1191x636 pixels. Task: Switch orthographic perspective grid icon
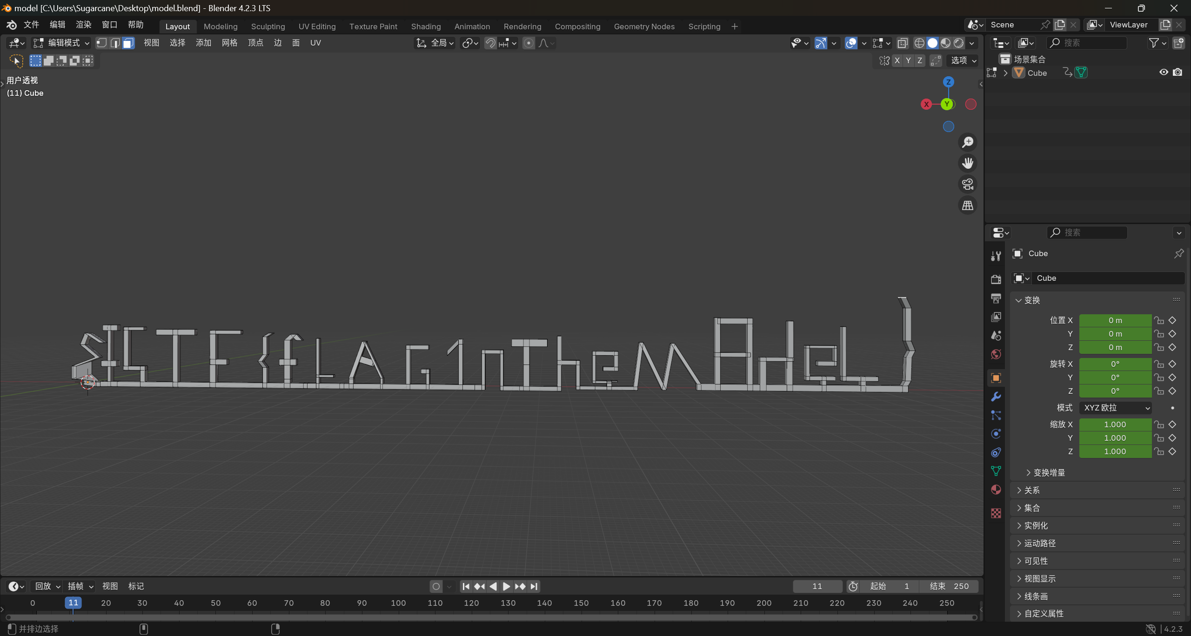[x=968, y=205]
